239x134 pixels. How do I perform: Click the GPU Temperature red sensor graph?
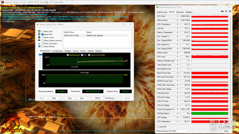point(210,24)
